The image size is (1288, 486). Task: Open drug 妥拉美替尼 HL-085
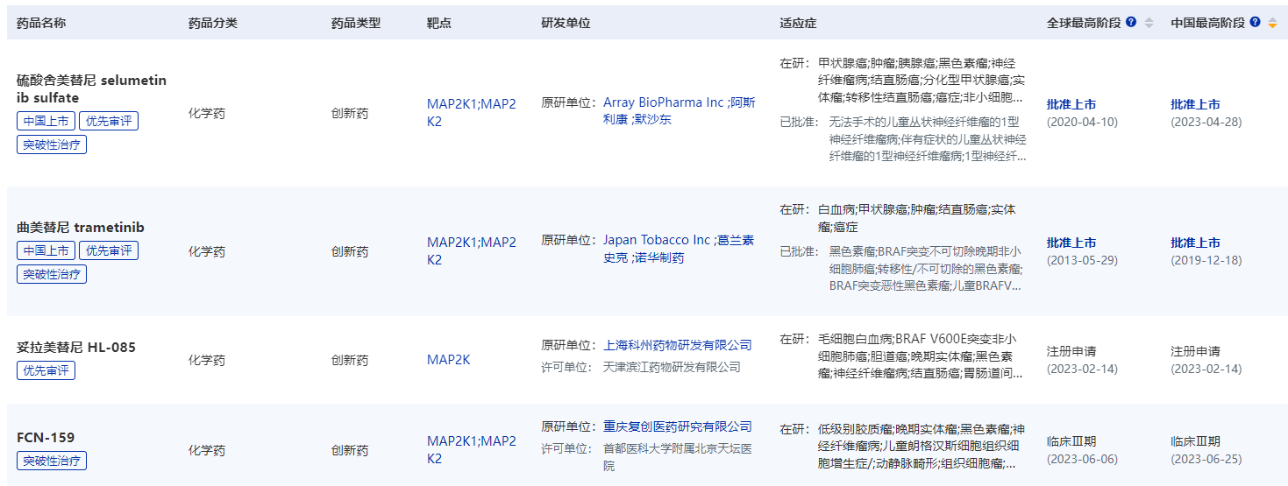tap(76, 347)
